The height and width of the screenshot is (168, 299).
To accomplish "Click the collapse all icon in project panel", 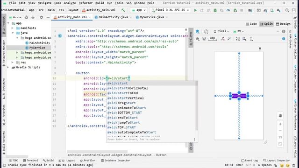I will point(33,17).
